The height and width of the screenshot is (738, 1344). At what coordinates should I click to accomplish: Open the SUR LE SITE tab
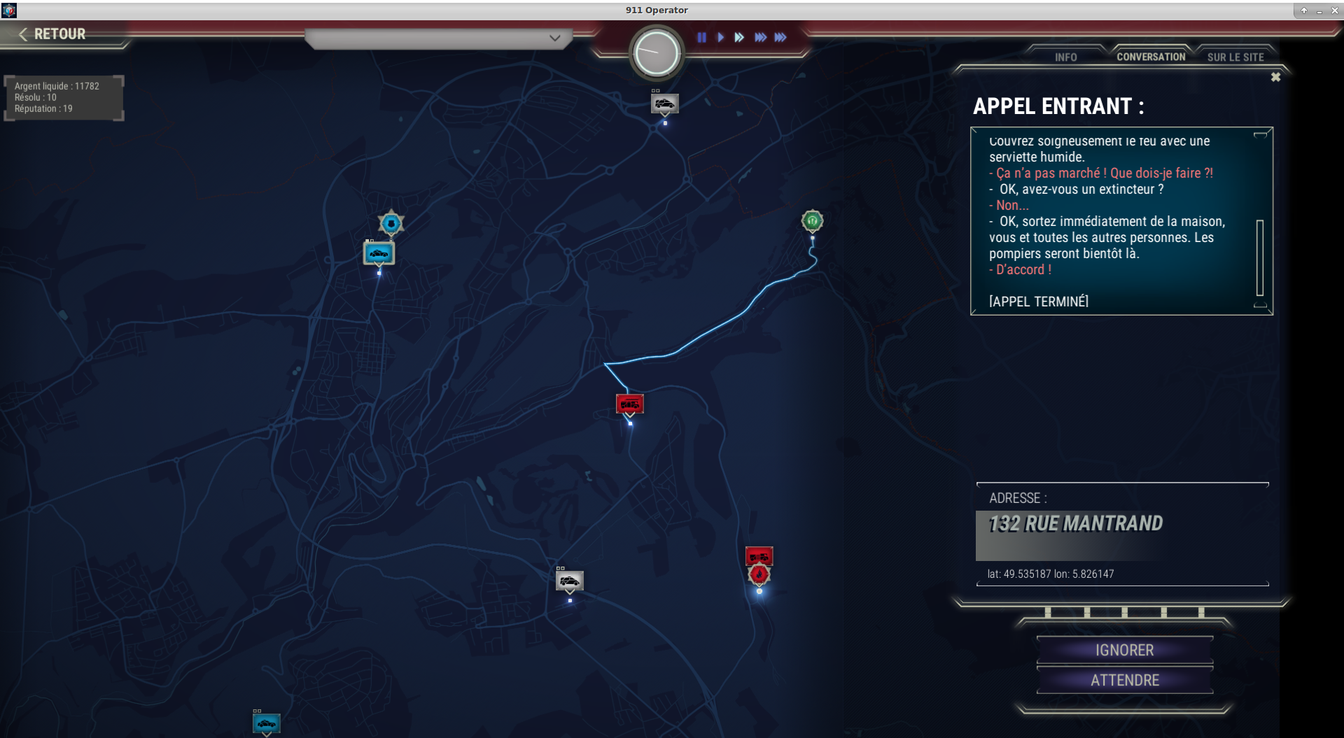[x=1235, y=57]
